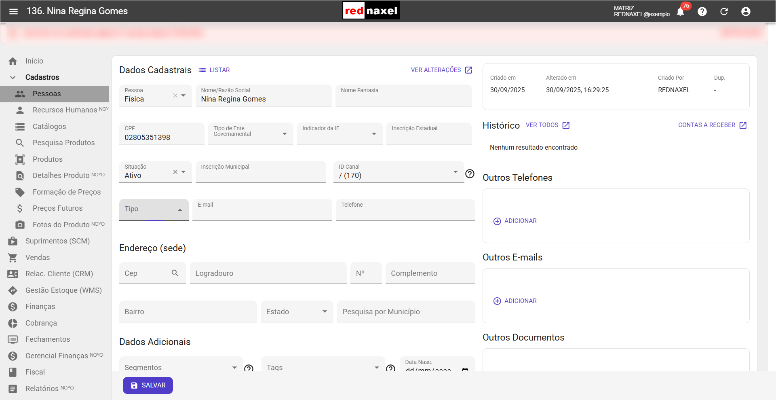776x400 pixels.
Task: Click the E-mail input field
Action: [x=262, y=210]
